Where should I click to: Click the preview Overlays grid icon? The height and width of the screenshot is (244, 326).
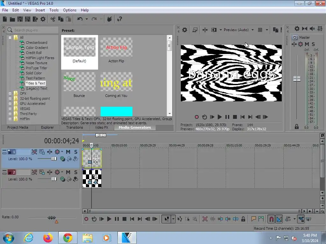click(x=260, y=30)
